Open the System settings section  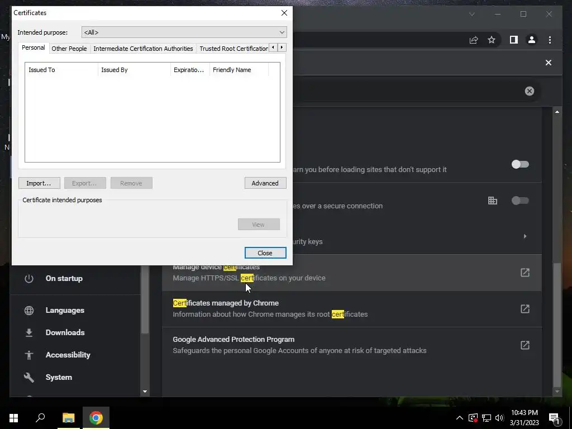[x=59, y=377]
